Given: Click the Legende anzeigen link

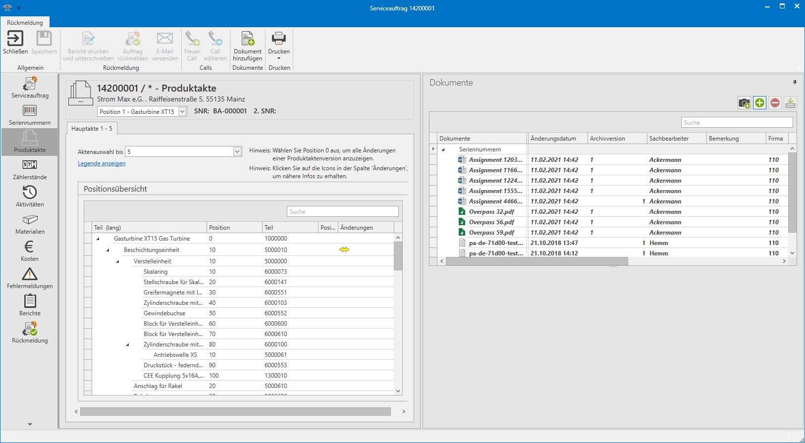Looking at the screenshot, I should (x=102, y=163).
